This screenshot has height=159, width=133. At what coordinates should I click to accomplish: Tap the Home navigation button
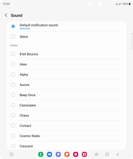pyautogui.click(x=107, y=154)
